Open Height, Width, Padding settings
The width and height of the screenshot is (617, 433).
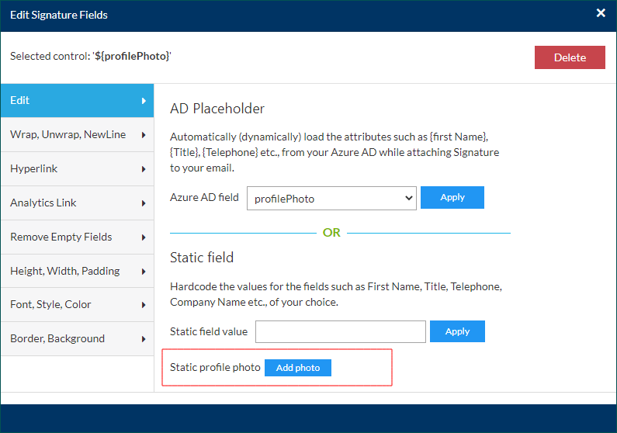(x=77, y=271)
